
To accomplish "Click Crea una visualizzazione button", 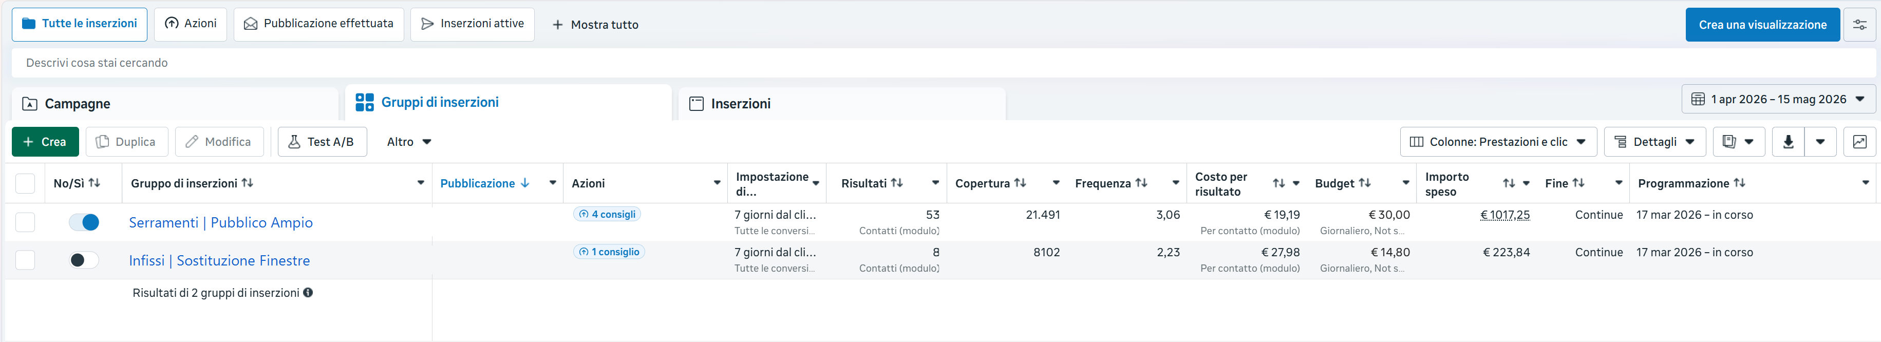I will [1762, 25].
